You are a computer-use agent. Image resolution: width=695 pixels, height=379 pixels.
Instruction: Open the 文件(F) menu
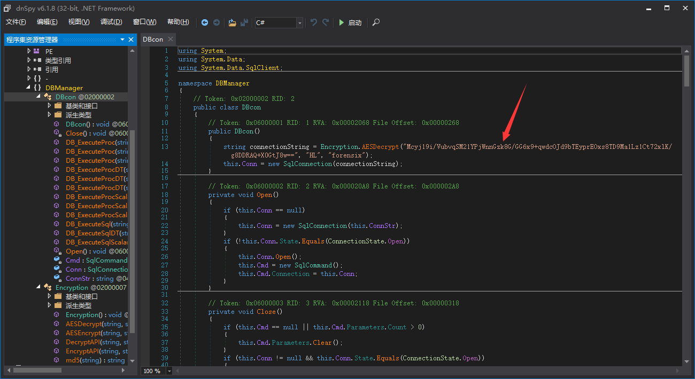[x=16, y=22]
